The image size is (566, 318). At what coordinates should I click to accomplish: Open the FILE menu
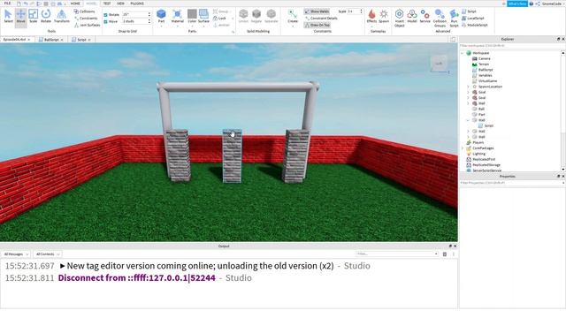click(x=7, y=4)
